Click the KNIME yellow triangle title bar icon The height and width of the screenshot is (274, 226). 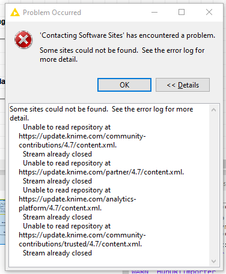(x=15, y=13)
